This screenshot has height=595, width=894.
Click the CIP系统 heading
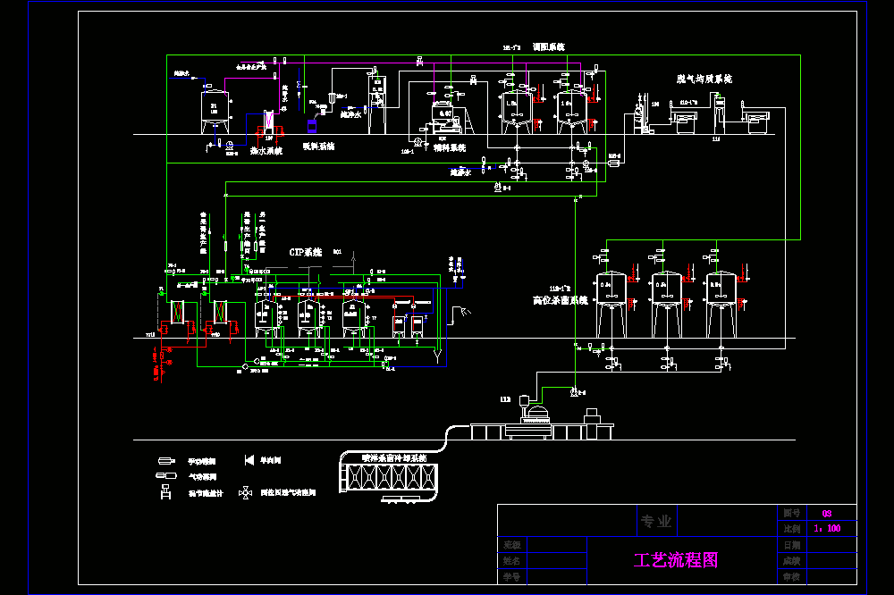306,252
